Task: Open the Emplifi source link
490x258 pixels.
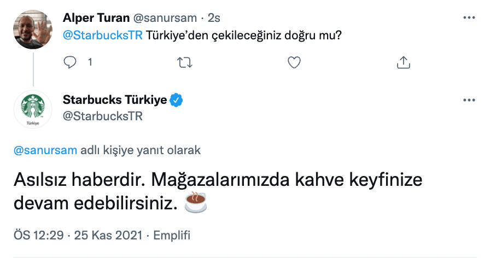Action: pyautogui.click(x=172, y=236)
